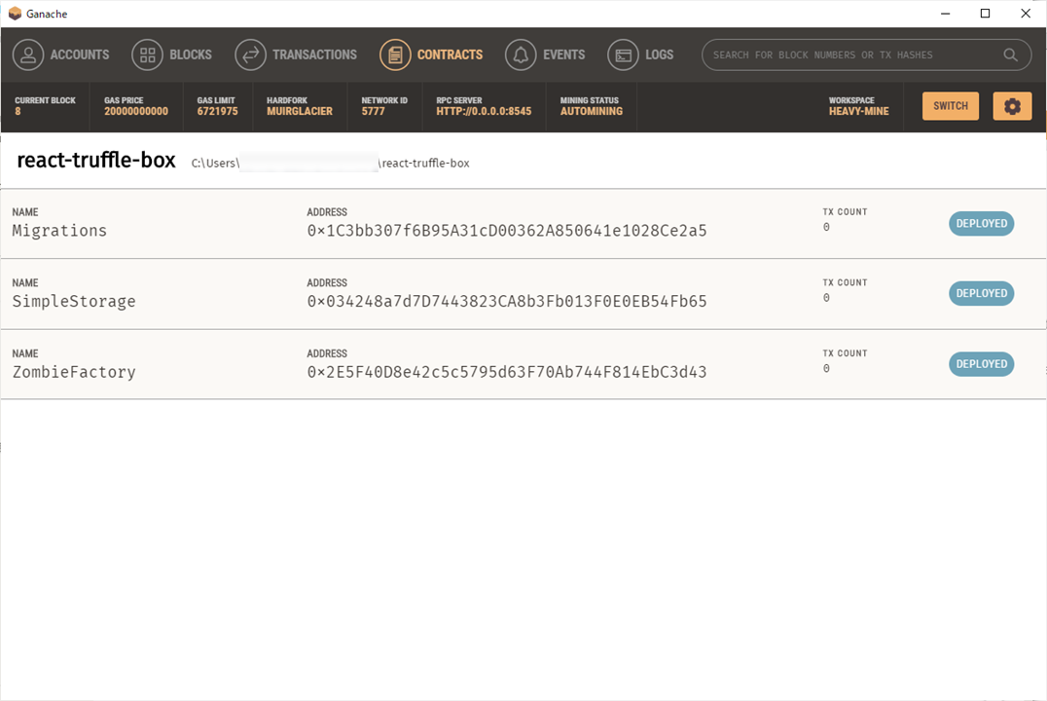Click the Transactions arrows icon
The height and width of the screenshot is (701, 1047).
[x=250, y=55]
